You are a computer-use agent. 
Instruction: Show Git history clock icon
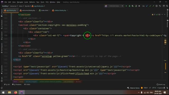click(157, 6)
